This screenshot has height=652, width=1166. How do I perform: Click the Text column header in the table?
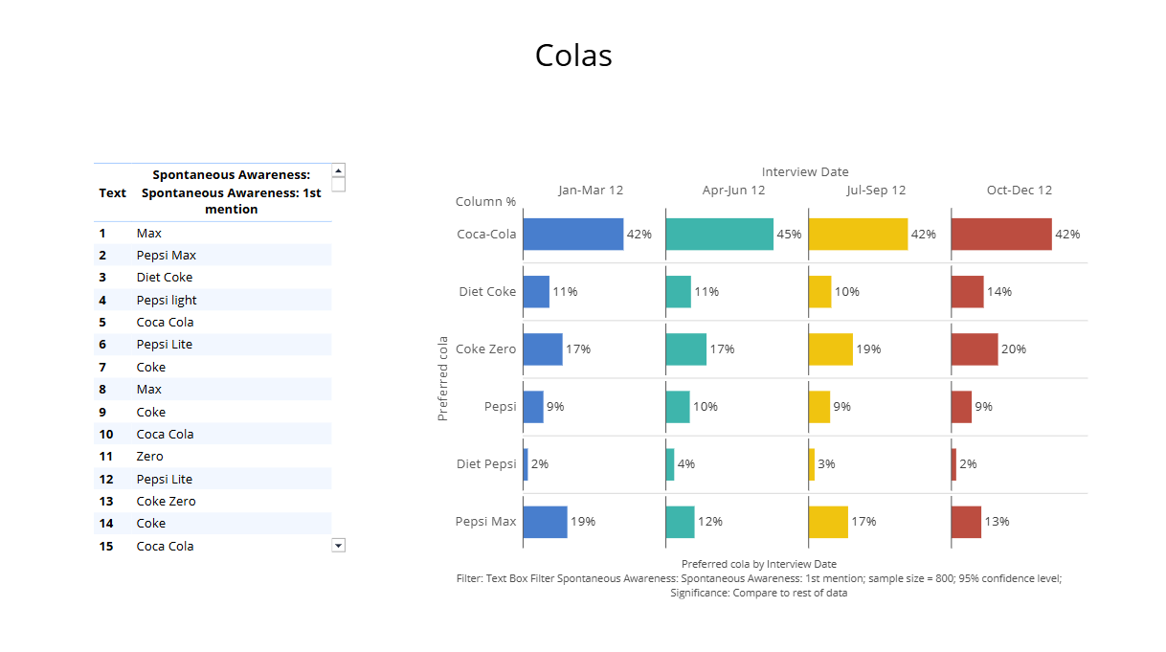point(112,193)
